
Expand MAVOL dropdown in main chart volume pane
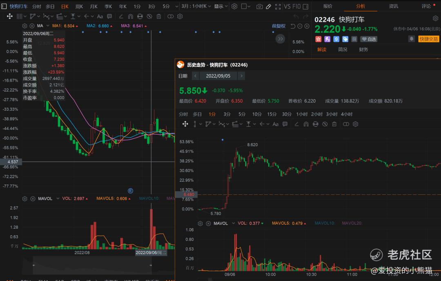click(x=58, y=198)
